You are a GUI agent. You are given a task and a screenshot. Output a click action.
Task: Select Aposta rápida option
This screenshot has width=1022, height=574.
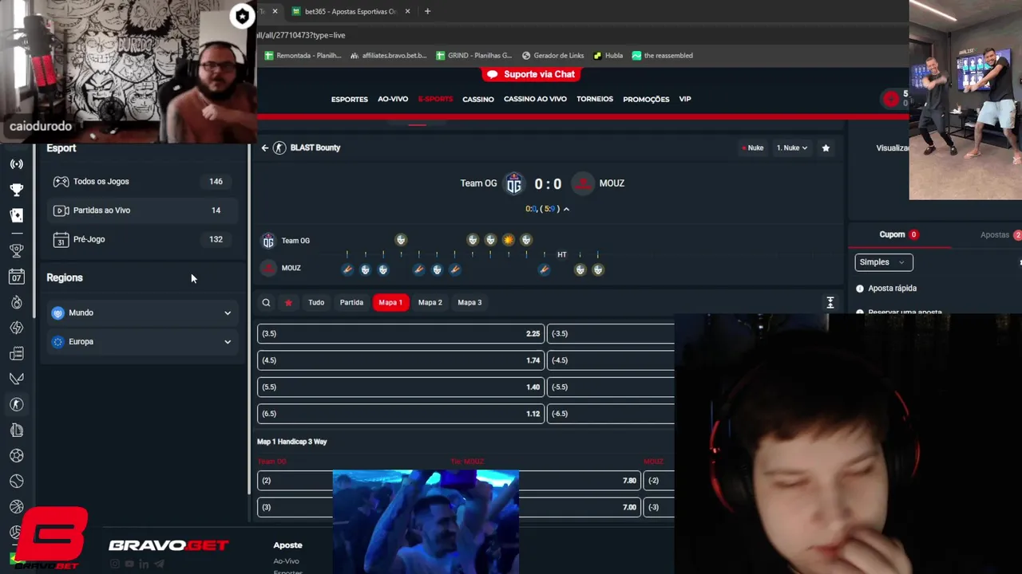tap(886, 289)
